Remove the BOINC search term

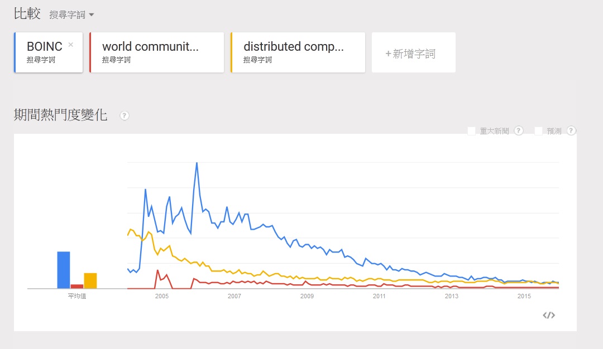71,45
